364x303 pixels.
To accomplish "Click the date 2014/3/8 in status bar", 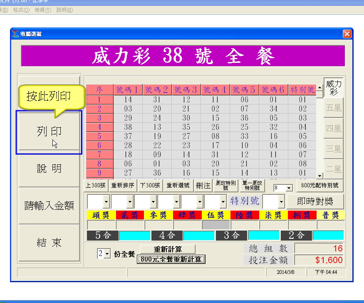I will [285, 272].
